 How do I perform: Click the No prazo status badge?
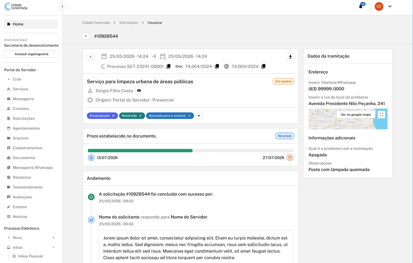pos(285,136)
